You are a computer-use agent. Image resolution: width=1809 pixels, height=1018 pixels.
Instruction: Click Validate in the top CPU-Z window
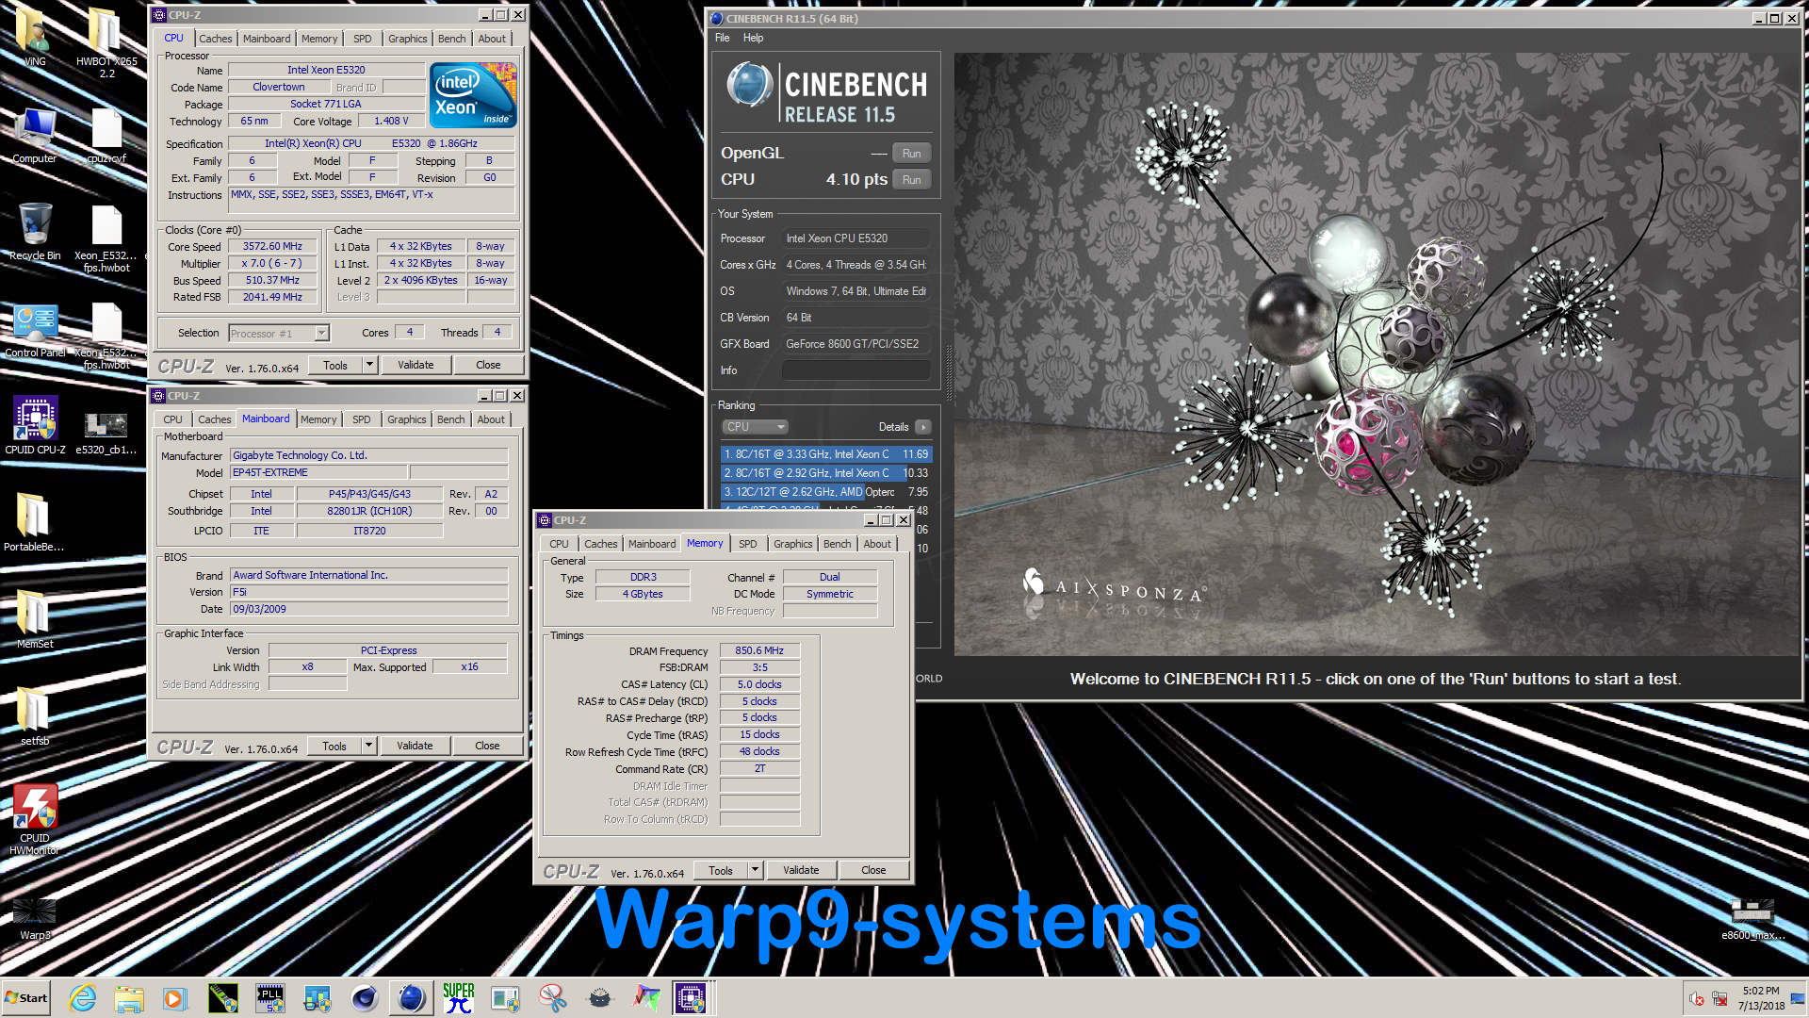tap(416, 365)
